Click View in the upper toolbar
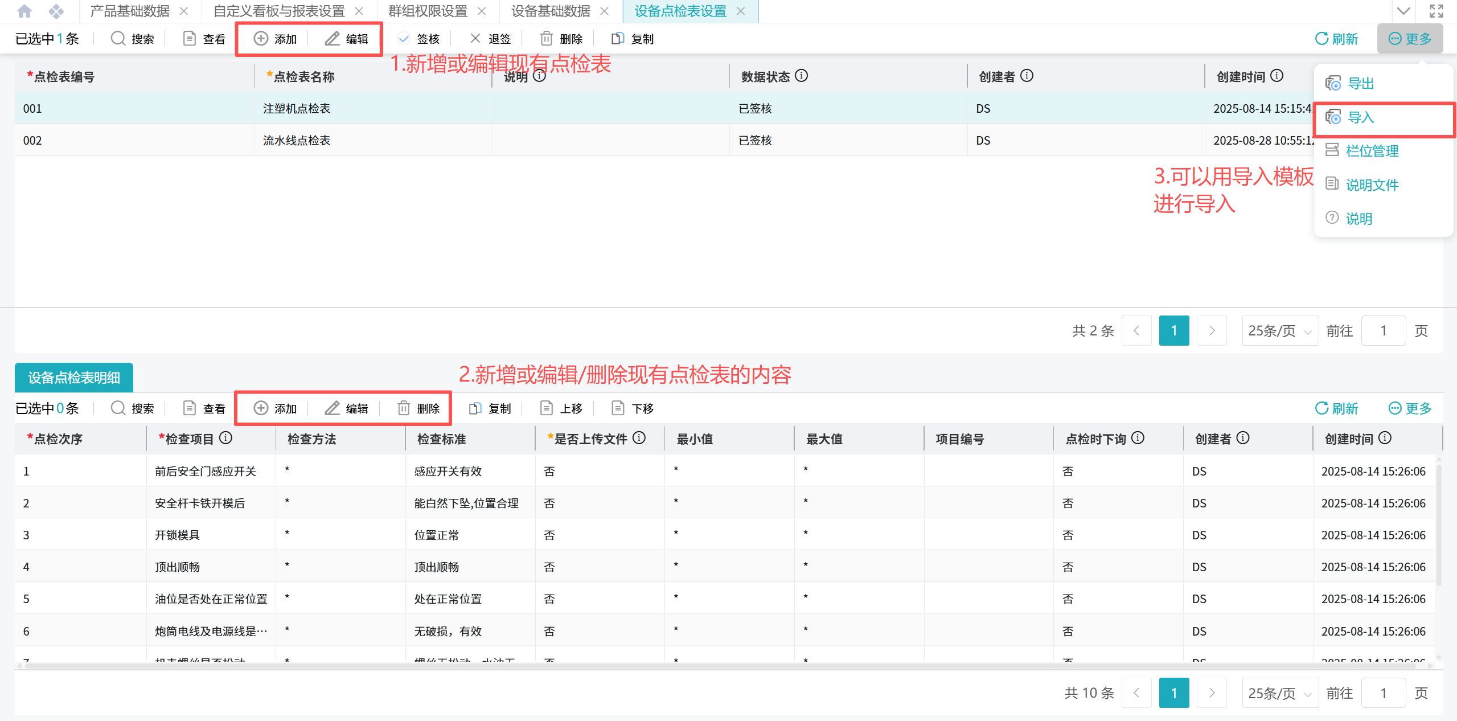Screen dimensions: 1457x721 [204, 39]
